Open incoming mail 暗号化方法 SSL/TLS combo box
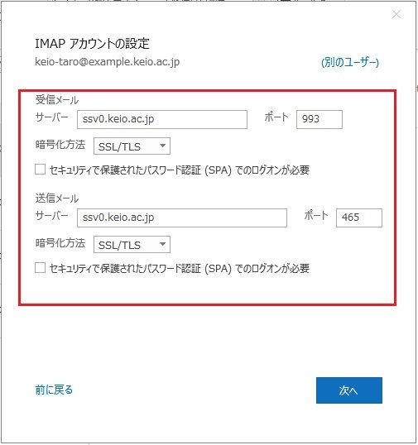The height and width of the screenshot is (445, 418). tap(132, 146)
